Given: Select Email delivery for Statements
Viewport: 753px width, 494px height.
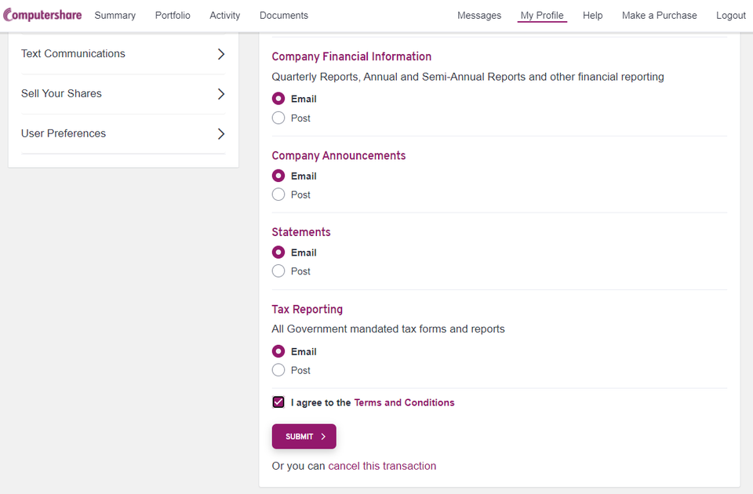Looking at the screenshot, I should coord(278,252).
